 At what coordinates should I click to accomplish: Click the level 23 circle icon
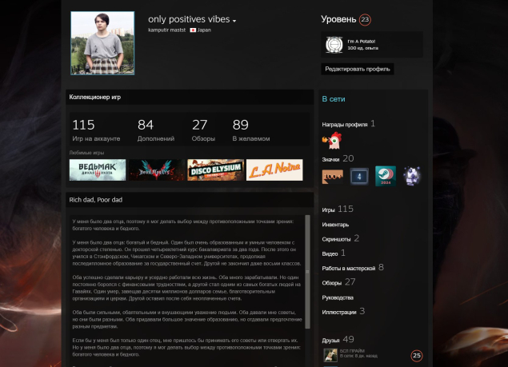point(366,19)
